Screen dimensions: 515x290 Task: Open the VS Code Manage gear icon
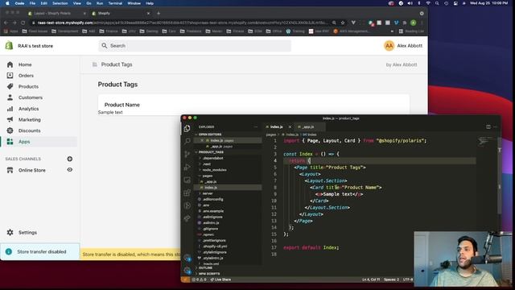(187, 271)
